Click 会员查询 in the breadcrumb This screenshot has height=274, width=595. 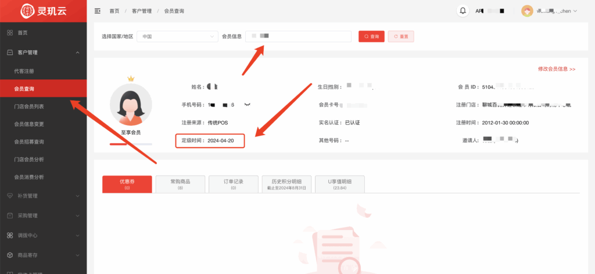point(174,11)
